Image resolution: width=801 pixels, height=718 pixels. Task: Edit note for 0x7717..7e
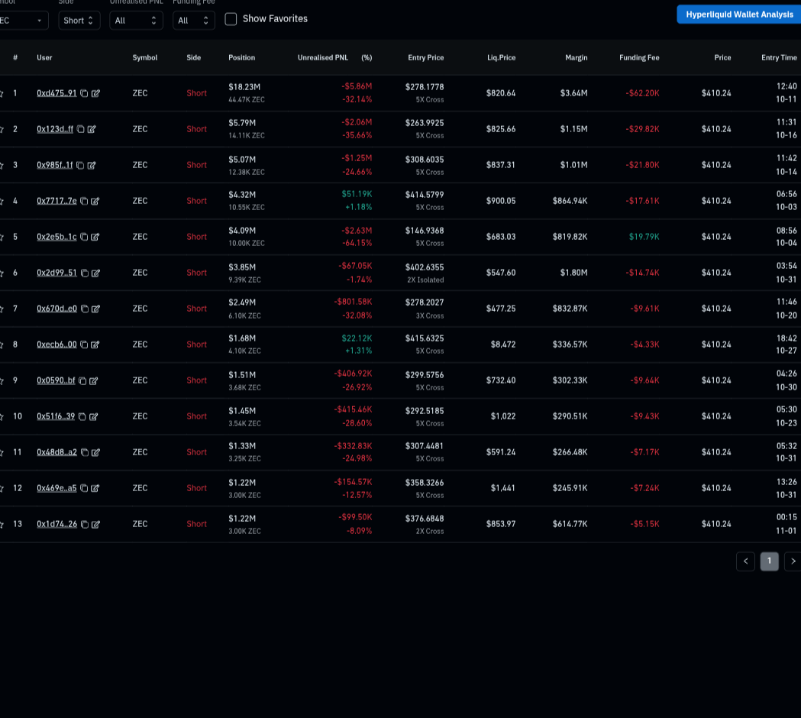[95, 201]
